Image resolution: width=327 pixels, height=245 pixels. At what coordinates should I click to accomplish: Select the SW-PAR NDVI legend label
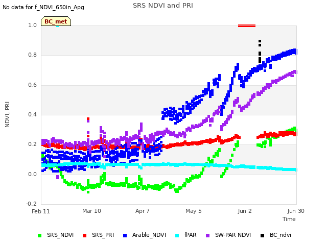233,235
